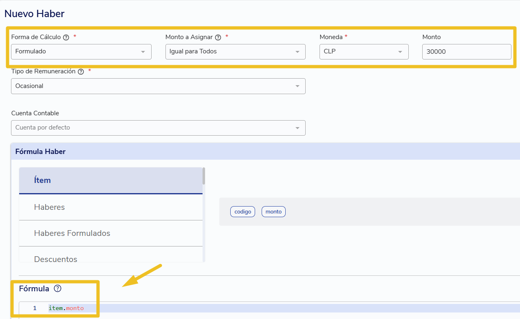This screenshot has width=520, height=319.
Task: Select the Haberes category in formula list
Action: [110, 207]
